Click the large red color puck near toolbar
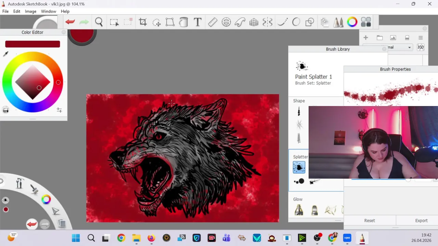 [x=82, y=35]
